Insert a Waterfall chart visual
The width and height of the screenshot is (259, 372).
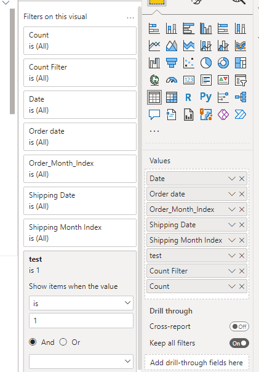click(154, 63)
